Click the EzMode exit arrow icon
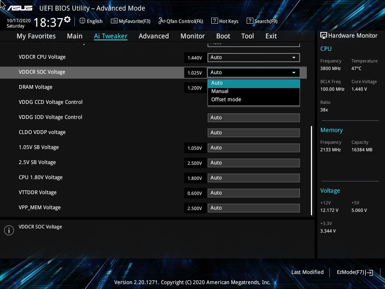The image size is (385, 289). tap(370, 272)
